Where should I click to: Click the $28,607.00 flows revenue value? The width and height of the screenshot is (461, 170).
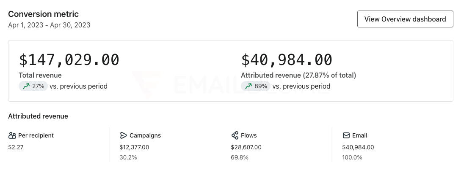[246, 147]
